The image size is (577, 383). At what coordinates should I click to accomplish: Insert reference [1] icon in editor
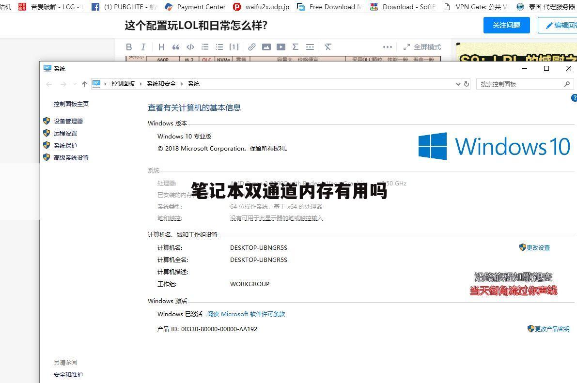(234, 47)
